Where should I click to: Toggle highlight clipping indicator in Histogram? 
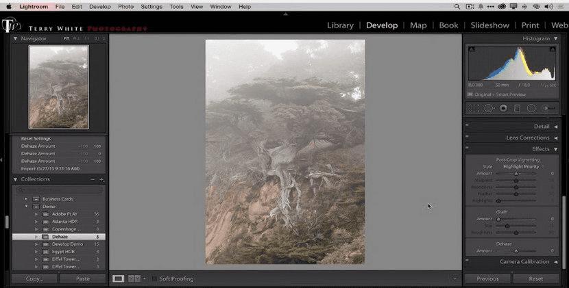pos(553,49)
